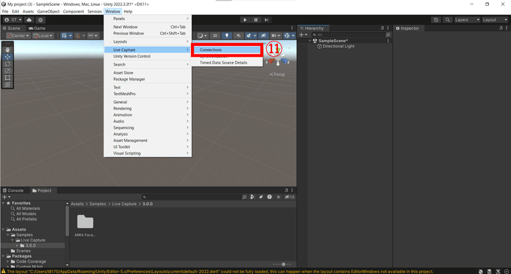Switch to the Console tab
Screen dimensions: 511x274
[x=13, y=190]
